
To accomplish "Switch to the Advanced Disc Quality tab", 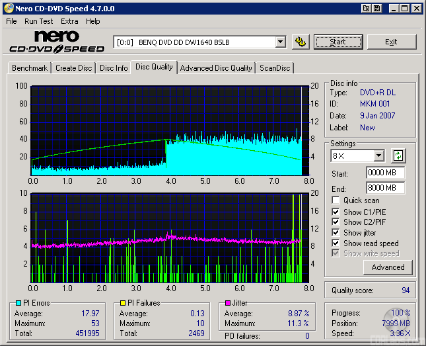I will [x=216, y=68].
